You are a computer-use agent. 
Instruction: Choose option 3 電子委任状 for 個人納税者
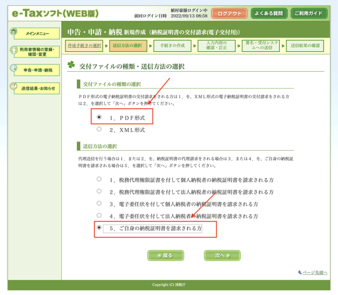(x=99, y=203)
